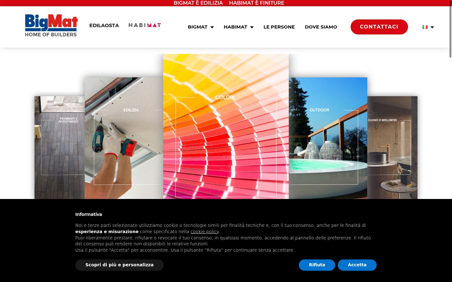Viewport: 452px width, 282px height.
Task: Expand the language selector arrow
Action: coord(432,27)
